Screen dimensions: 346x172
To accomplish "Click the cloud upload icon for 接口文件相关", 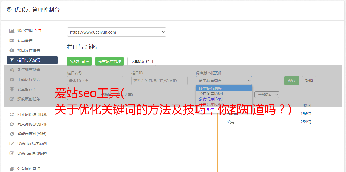I will (x=12, y=50).
